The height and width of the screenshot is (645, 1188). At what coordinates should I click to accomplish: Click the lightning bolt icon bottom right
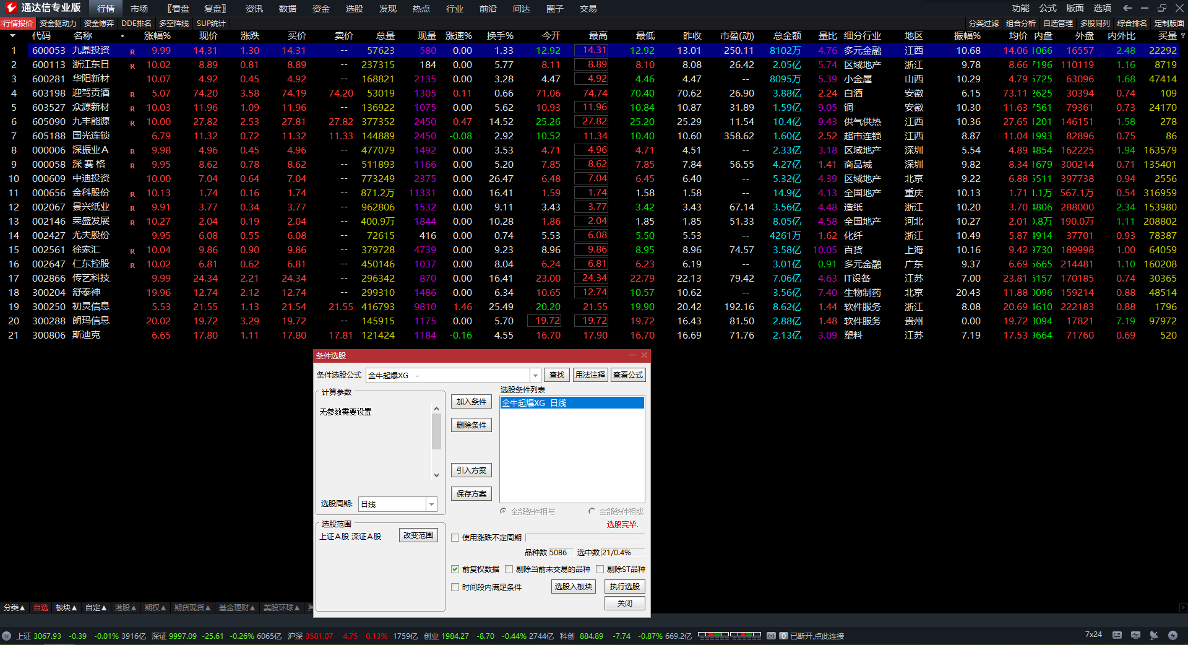pos(1173,635)
